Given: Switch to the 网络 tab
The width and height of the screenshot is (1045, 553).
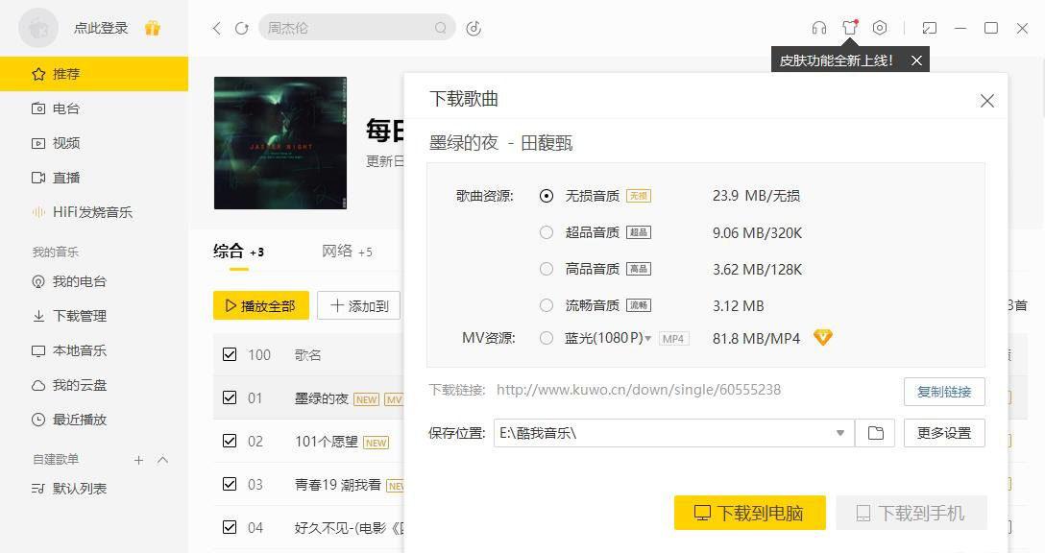Looking at the screenshot, I should [348, 252].
